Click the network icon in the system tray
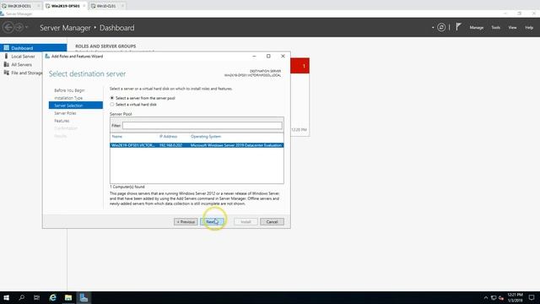The width and height of the screenshot is (540, 304). tap(494, 298)
